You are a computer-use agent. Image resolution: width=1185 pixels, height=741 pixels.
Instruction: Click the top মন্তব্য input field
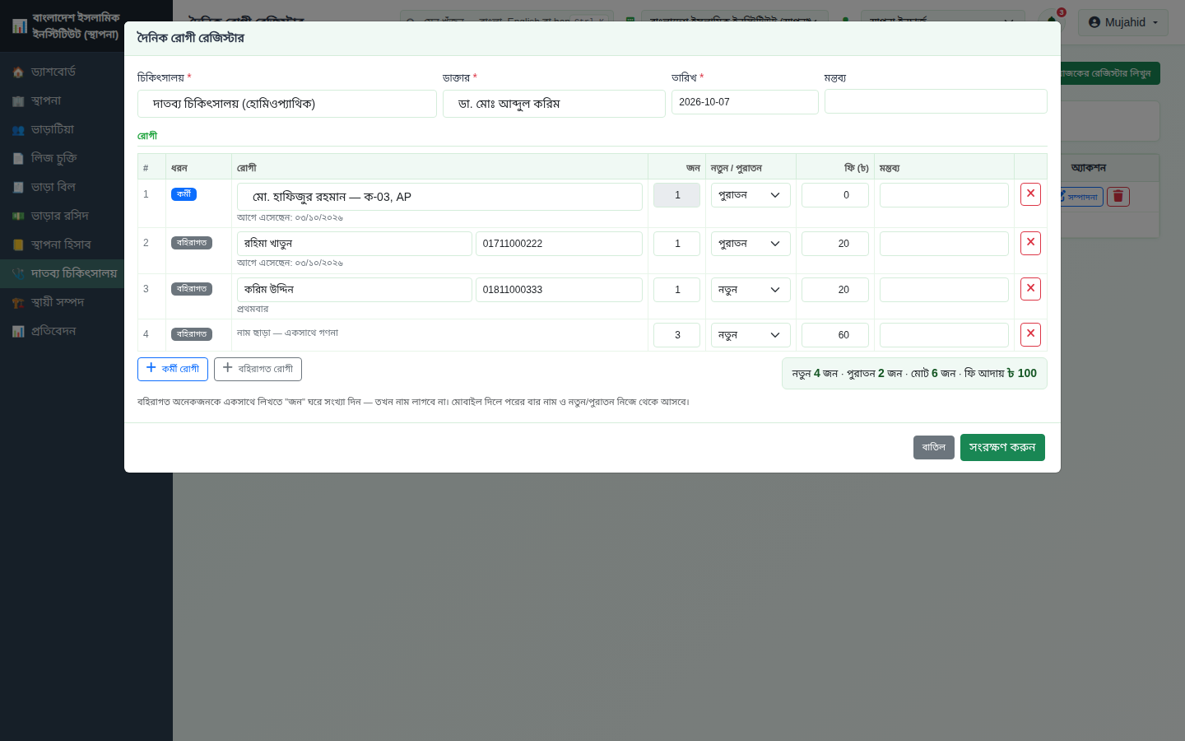click(x=936, y=102)
